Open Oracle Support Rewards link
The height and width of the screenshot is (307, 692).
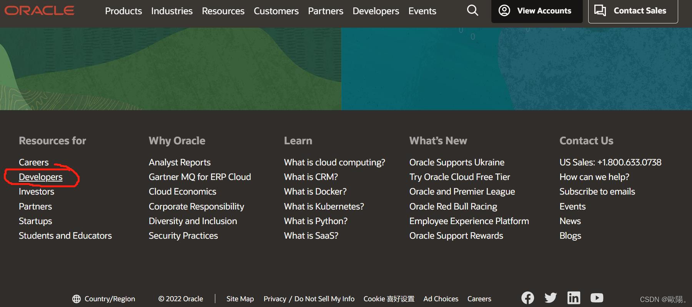coord(456,236)
